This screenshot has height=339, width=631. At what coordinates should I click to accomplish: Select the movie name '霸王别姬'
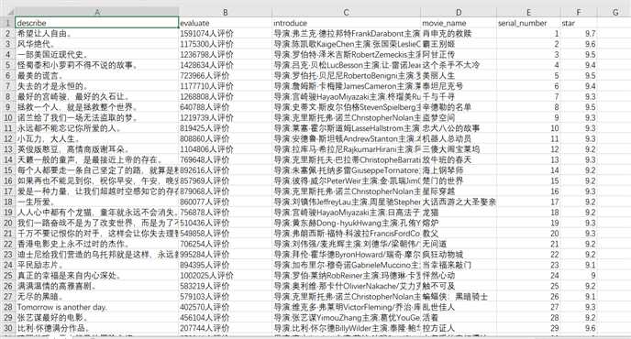[x=459, y=44]
